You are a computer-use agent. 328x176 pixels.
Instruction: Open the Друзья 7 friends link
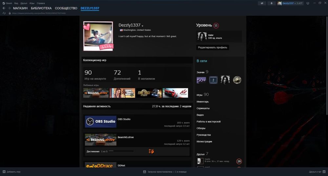pos(202,154)
